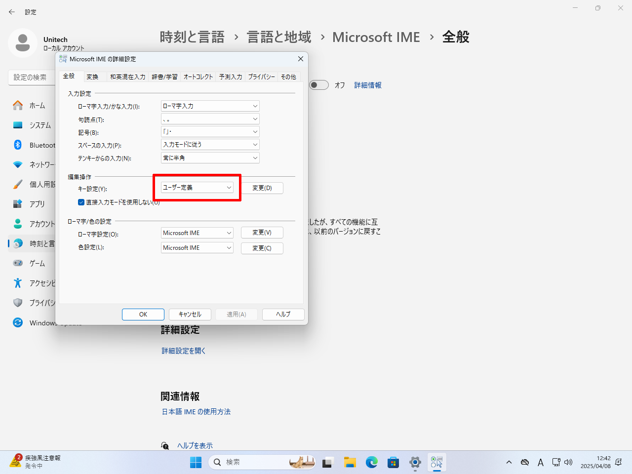Open the Gaming controller icon in sidebar
Viewport: 632px width, 474px height.
tap(18, 263)
